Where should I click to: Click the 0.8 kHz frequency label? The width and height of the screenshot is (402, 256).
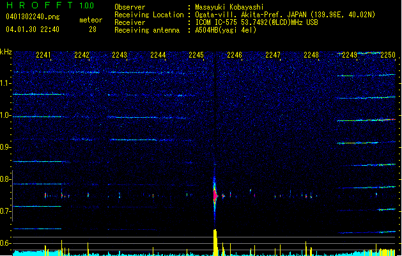[x=6, y=179]
